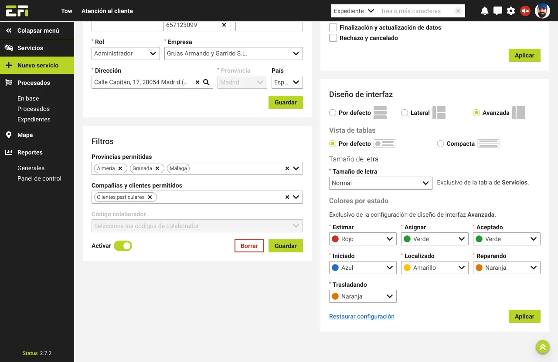Click the Avanzada layout thumbnail icon
The width and height of the screenshot is (558, 362).
519,113
